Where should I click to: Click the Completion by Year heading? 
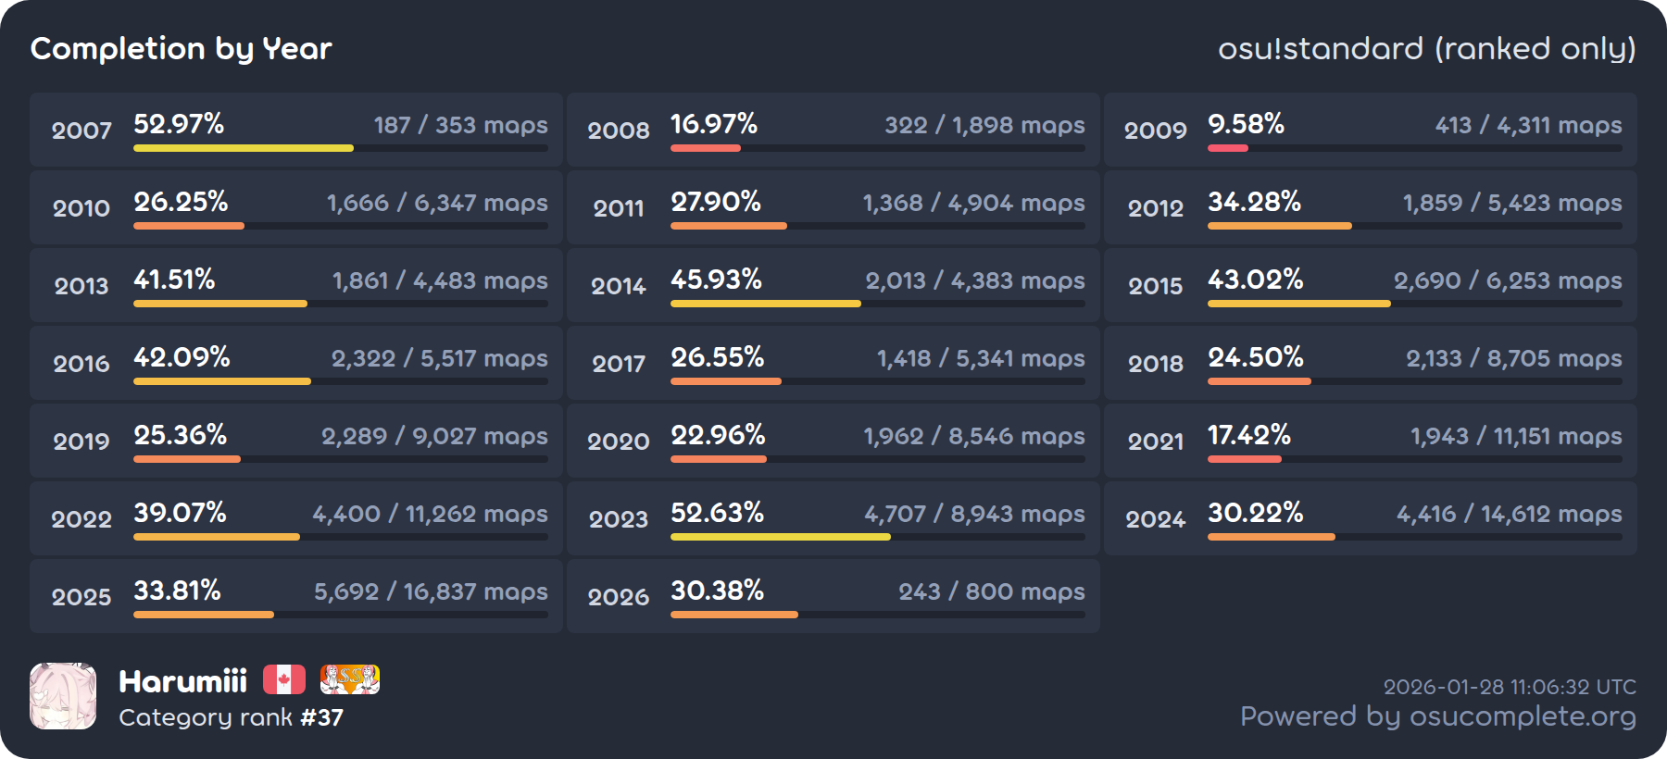click(181, 48)
